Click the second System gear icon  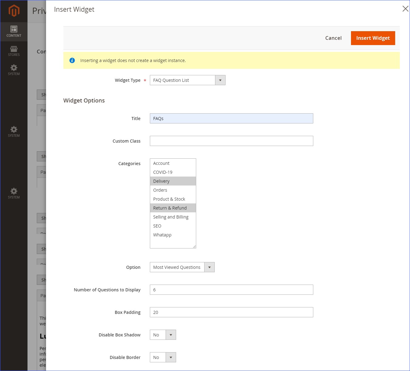pos(14,132)
